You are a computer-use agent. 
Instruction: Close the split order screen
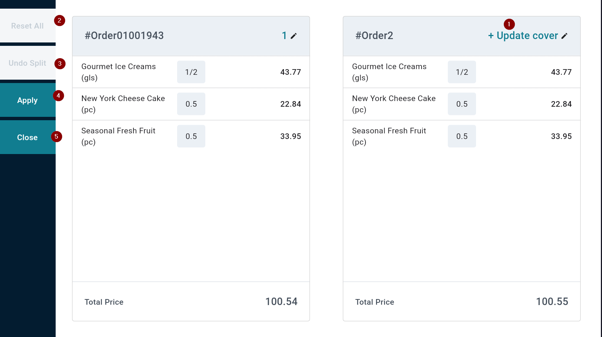pos(27,138)
